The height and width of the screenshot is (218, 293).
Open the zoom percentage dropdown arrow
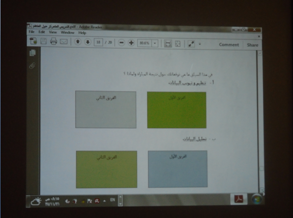[x=154, y=43]
